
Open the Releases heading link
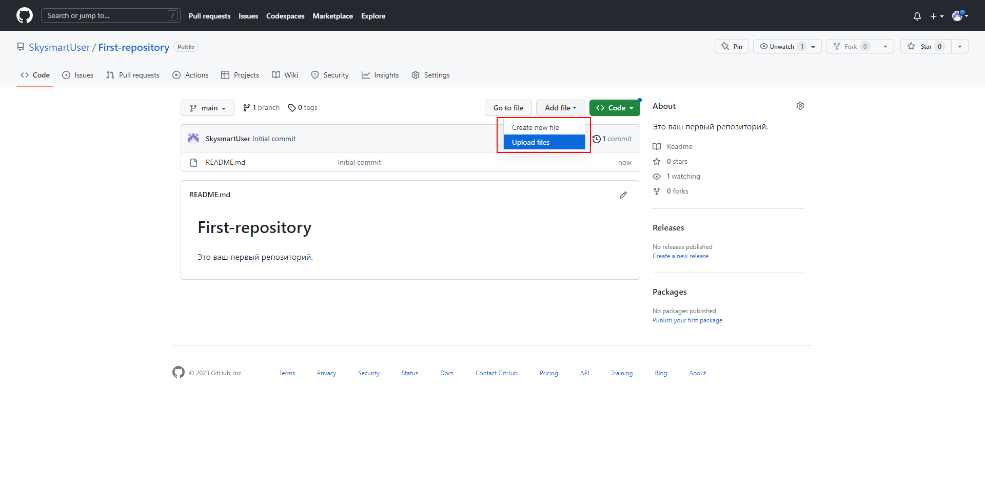point(668,227)
